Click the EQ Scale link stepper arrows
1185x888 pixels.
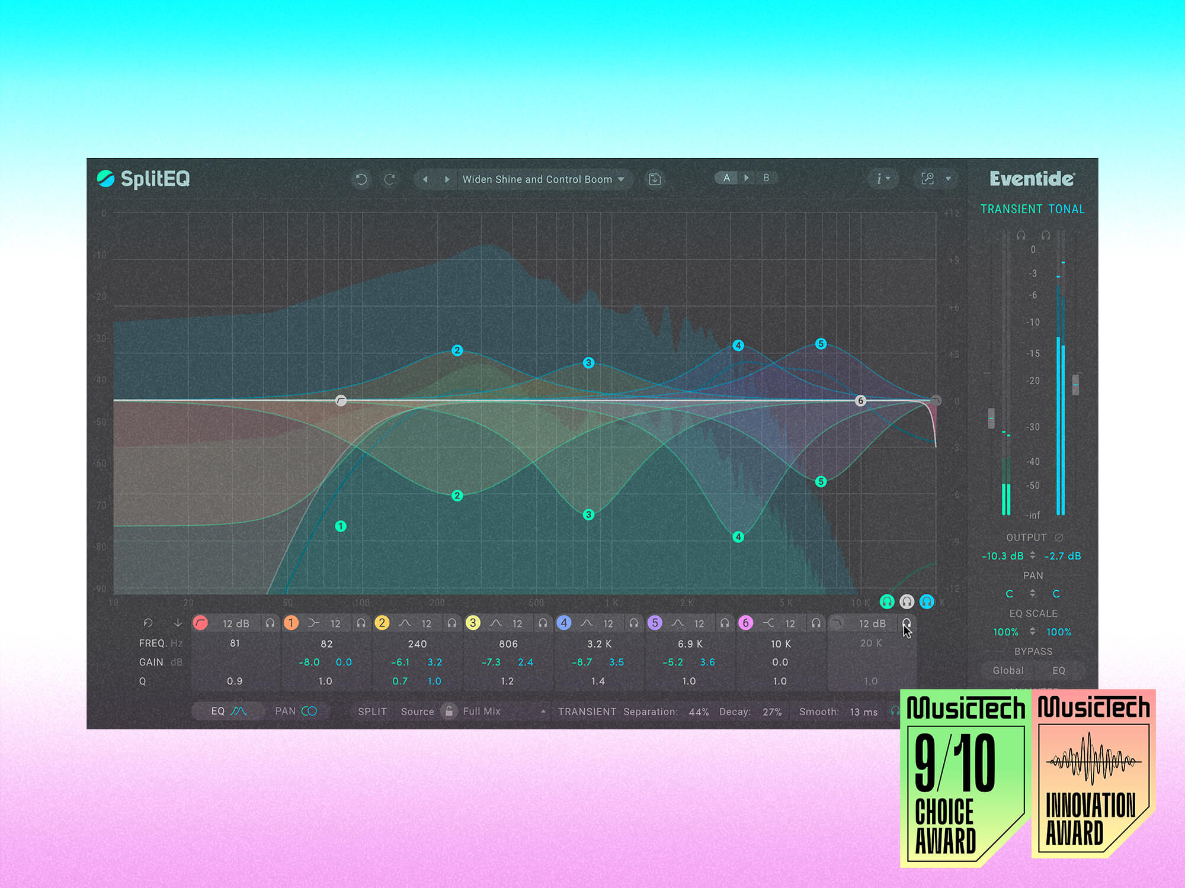pyautogui.click(x=1033, y=632)
